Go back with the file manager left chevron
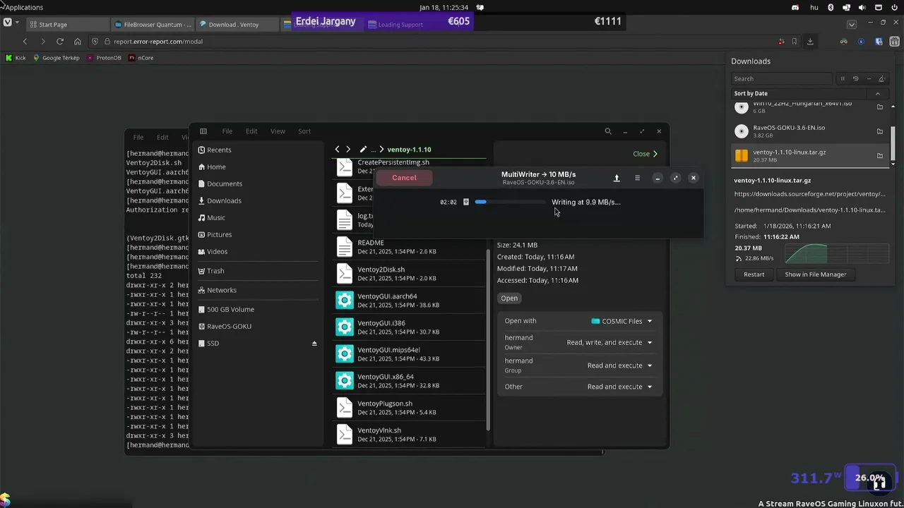The height and width of the screenshot is (508, 904). [x=337, y=150]
